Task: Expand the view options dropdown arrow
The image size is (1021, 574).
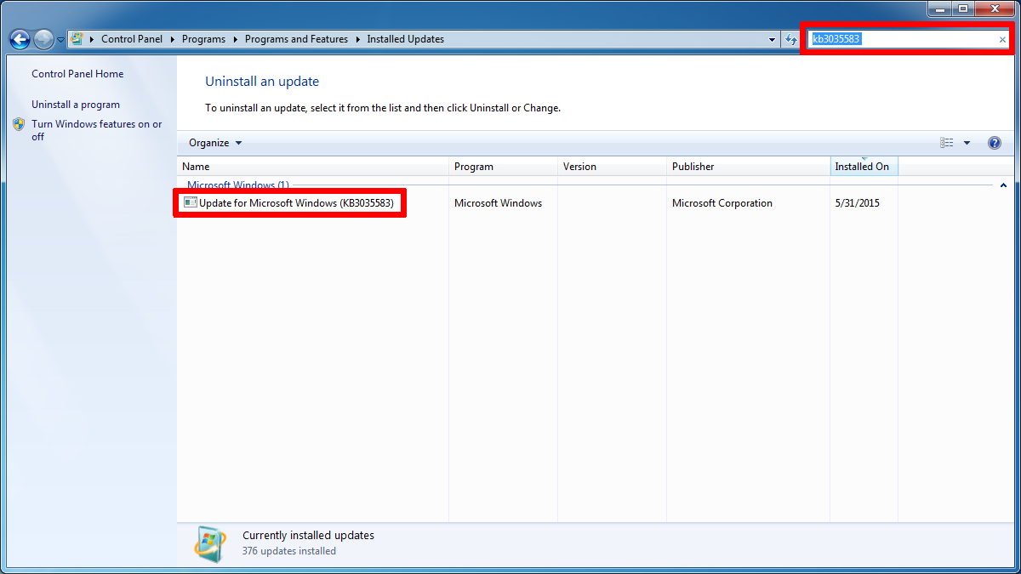Action: click(967, 143)
